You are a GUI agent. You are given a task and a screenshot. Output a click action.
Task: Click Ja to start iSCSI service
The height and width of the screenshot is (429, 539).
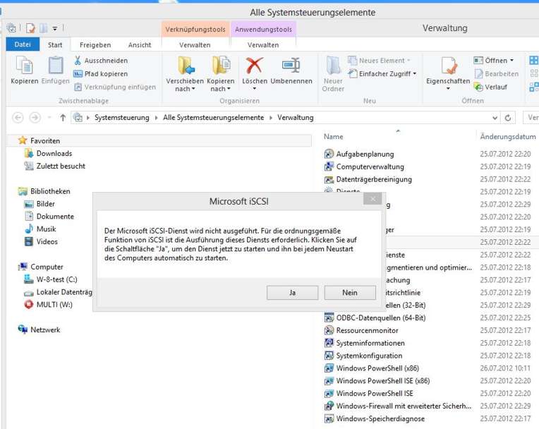[292, 293]
